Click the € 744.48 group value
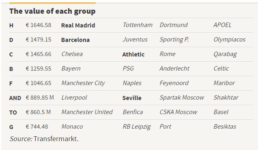The width and height of the screenshot is (258, 150). click(37, 127)
